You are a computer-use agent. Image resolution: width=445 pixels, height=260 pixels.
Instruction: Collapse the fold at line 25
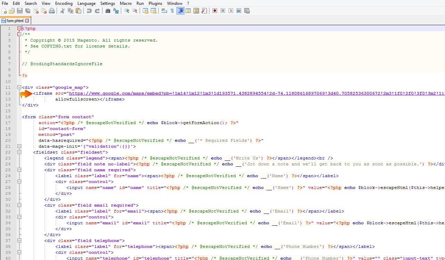pyautogui.click(x=19, y=170)
